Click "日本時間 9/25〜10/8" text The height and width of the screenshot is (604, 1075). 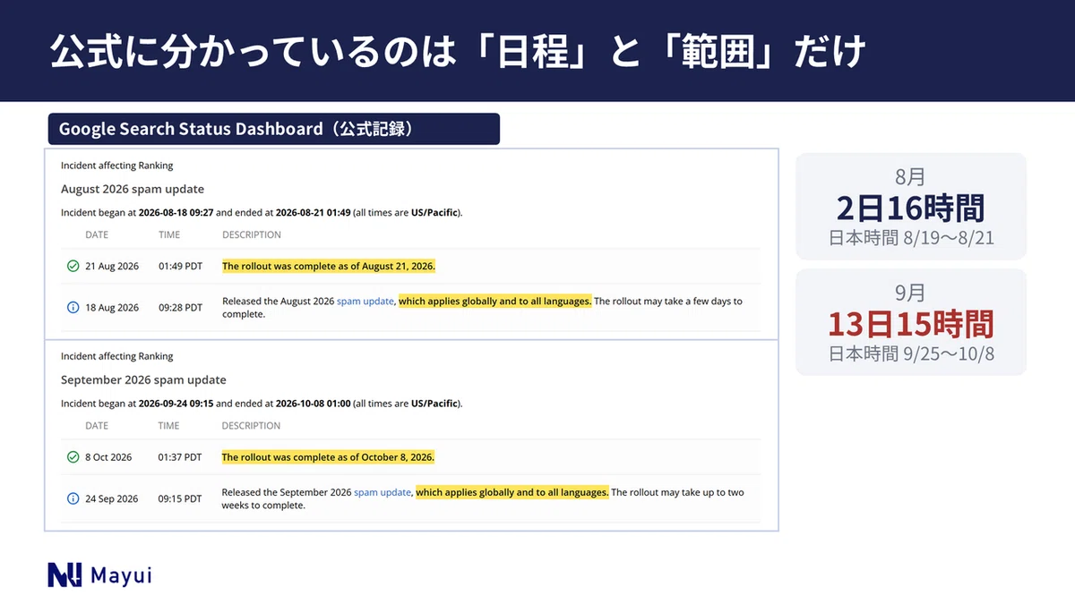tap(911, 353)
